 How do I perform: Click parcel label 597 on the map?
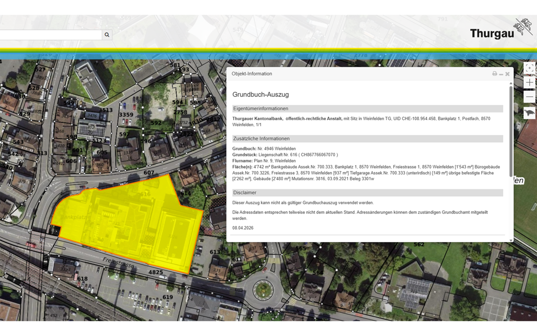(x=124, y=134)
